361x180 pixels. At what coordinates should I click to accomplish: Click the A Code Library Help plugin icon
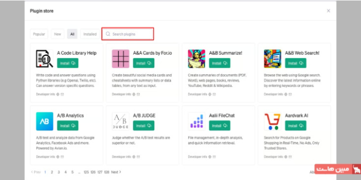tap(44, 59)
